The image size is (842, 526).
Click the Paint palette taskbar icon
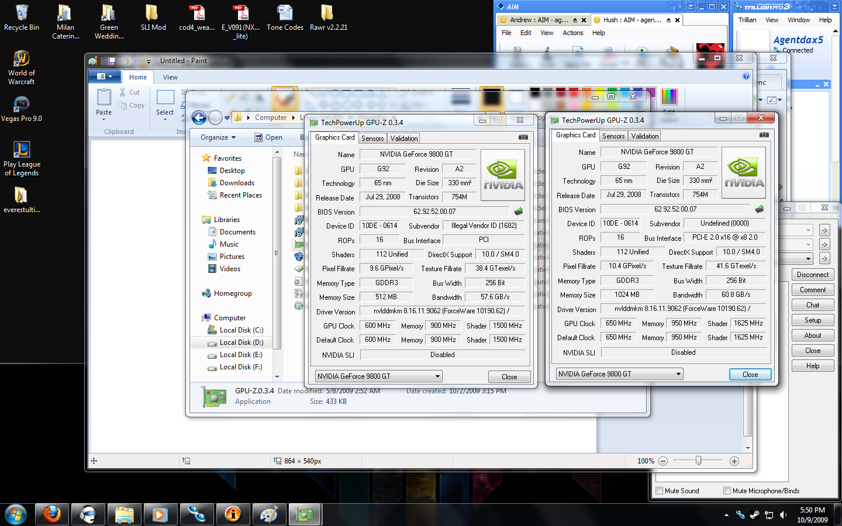[x=268, y=514]
